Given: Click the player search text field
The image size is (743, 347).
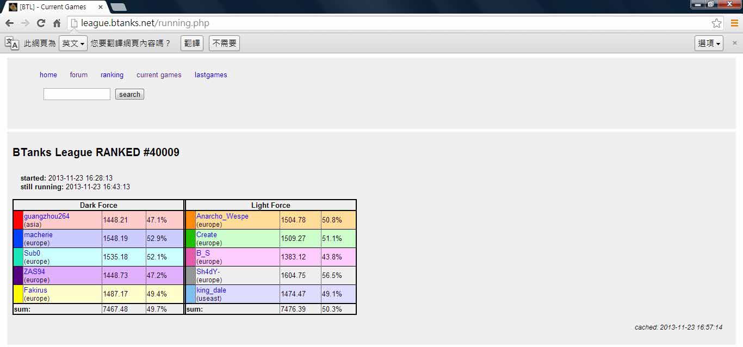Looking at the screenshot, I should (x=77, y=95).
